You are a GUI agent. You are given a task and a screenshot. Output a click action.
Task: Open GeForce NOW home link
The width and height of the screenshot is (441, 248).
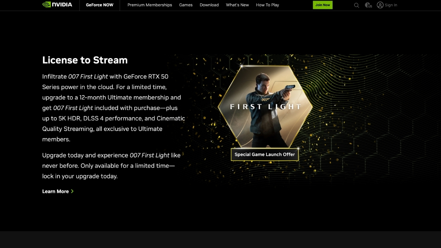pyautogui.click(x=100, y=5)
